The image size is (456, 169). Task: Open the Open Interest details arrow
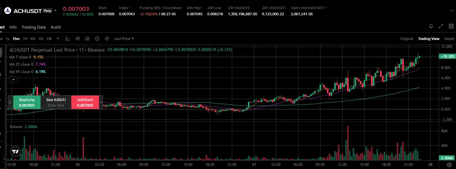327,7
